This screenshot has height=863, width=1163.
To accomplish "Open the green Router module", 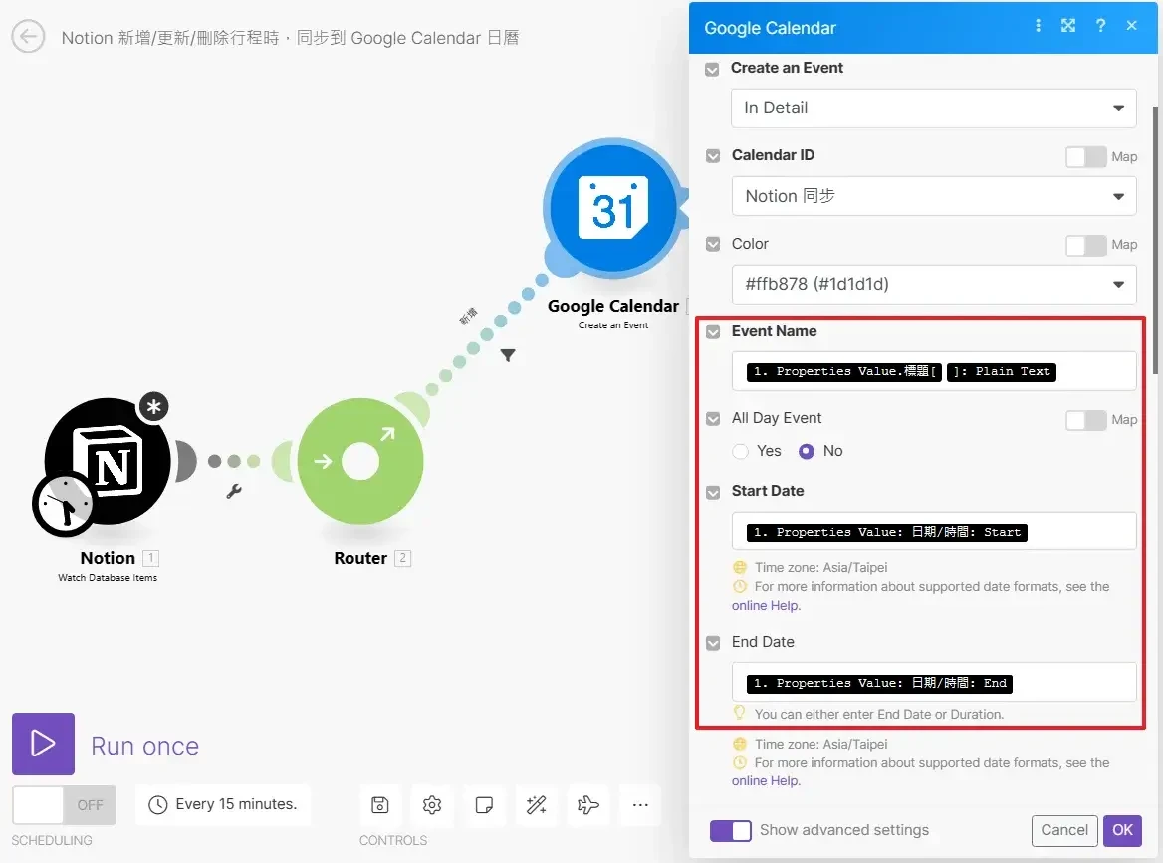I will pos(360,461).
